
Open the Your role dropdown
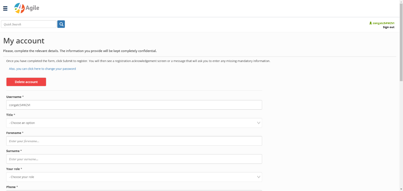134,177
